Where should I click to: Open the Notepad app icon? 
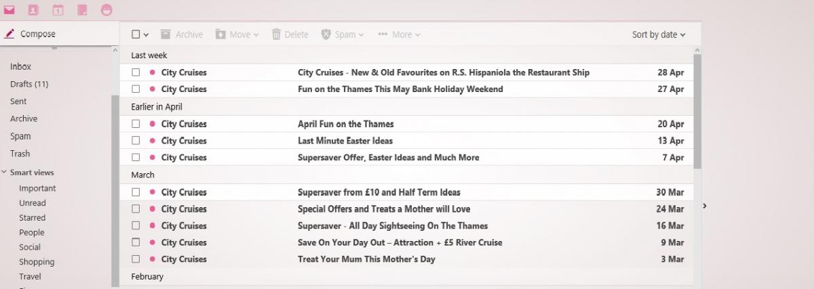pos(82,10)
